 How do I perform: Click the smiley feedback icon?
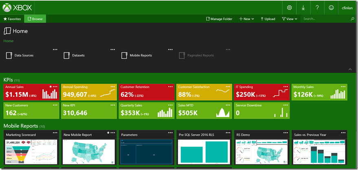331,8
